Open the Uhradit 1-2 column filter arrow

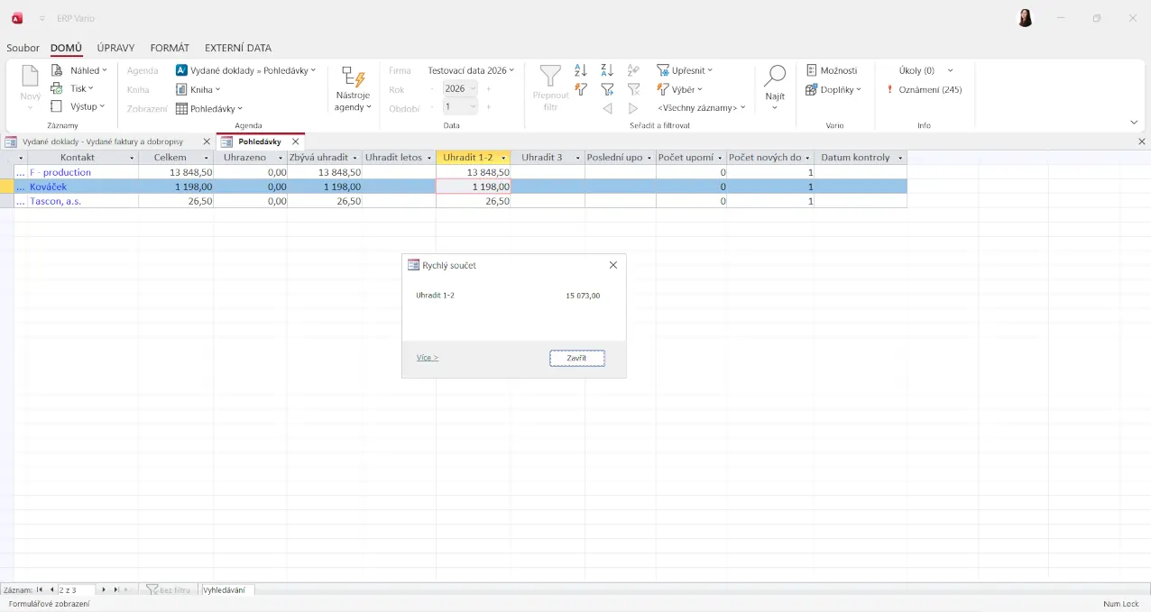[x=503, y=158]
